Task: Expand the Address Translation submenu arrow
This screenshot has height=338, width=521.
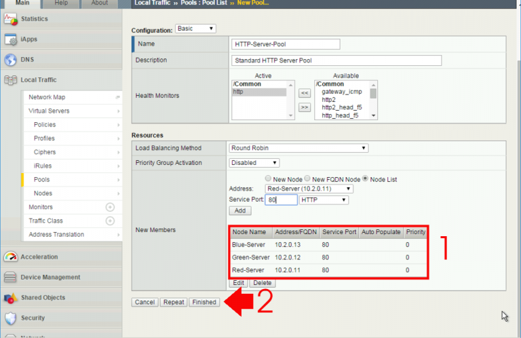Action: pos(118,235)
